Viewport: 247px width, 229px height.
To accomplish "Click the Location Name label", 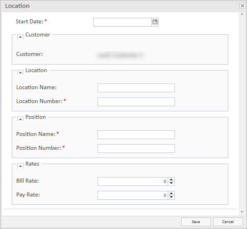I will coord(36,87).
